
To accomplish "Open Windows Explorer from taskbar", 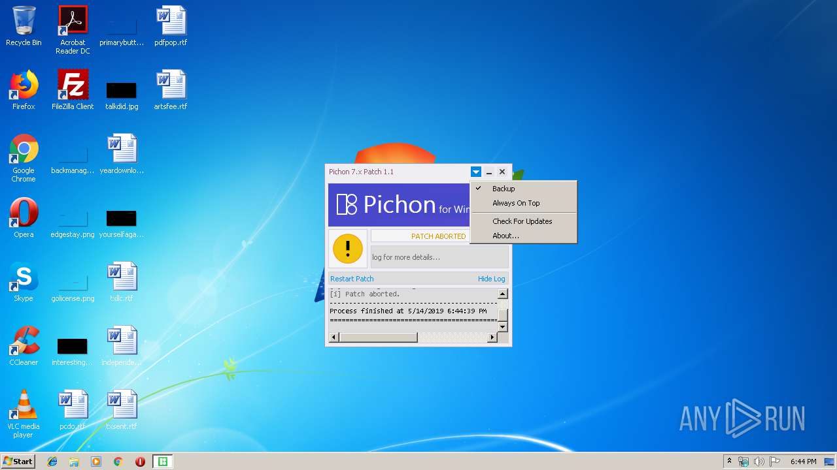I will tap(74, 462).
